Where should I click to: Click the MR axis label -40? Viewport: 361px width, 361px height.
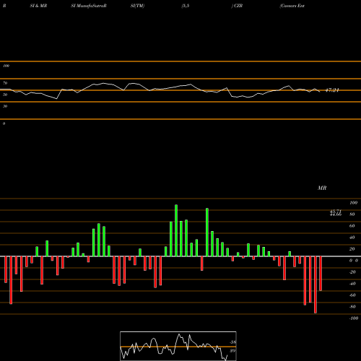coord(352,284)
